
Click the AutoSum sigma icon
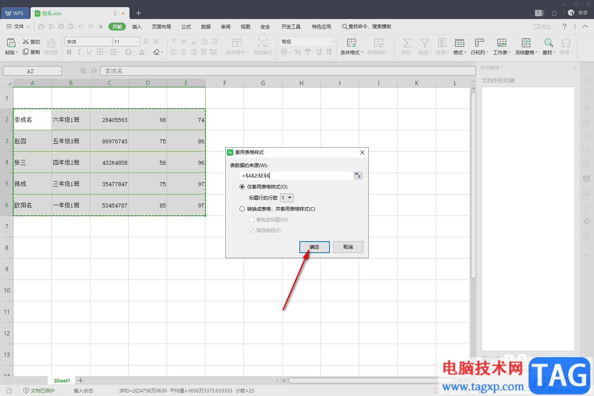tap(407, 43)
